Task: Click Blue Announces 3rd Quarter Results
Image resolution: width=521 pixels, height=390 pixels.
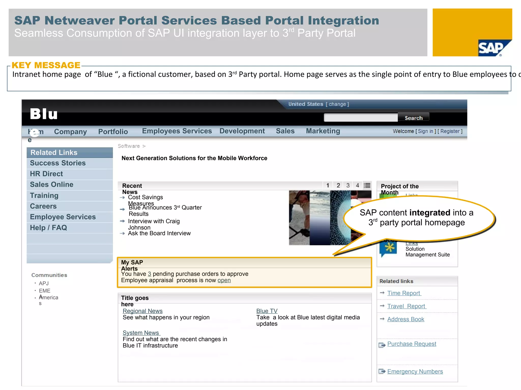Action: pos(165,211)
